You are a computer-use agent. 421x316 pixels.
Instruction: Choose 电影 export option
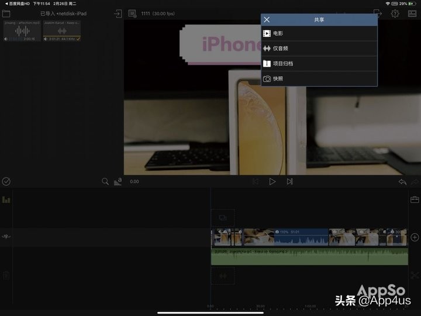point(319,33)
